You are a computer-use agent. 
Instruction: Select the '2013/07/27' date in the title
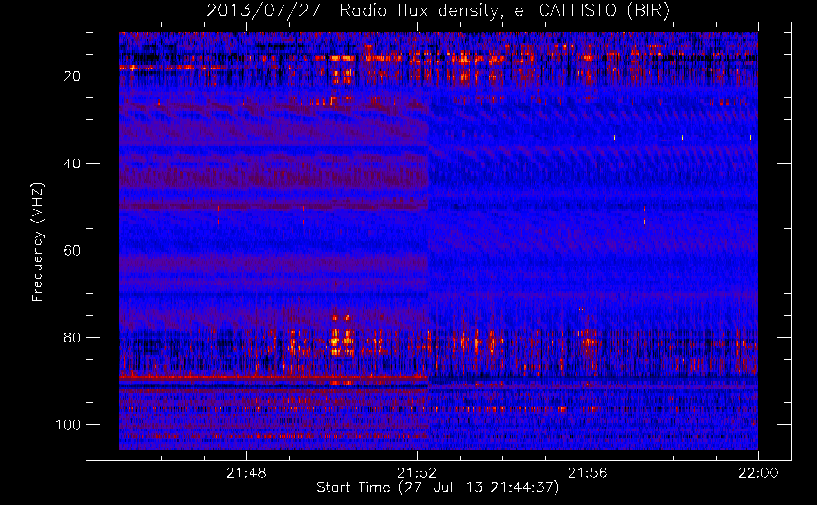click(264, 10)
